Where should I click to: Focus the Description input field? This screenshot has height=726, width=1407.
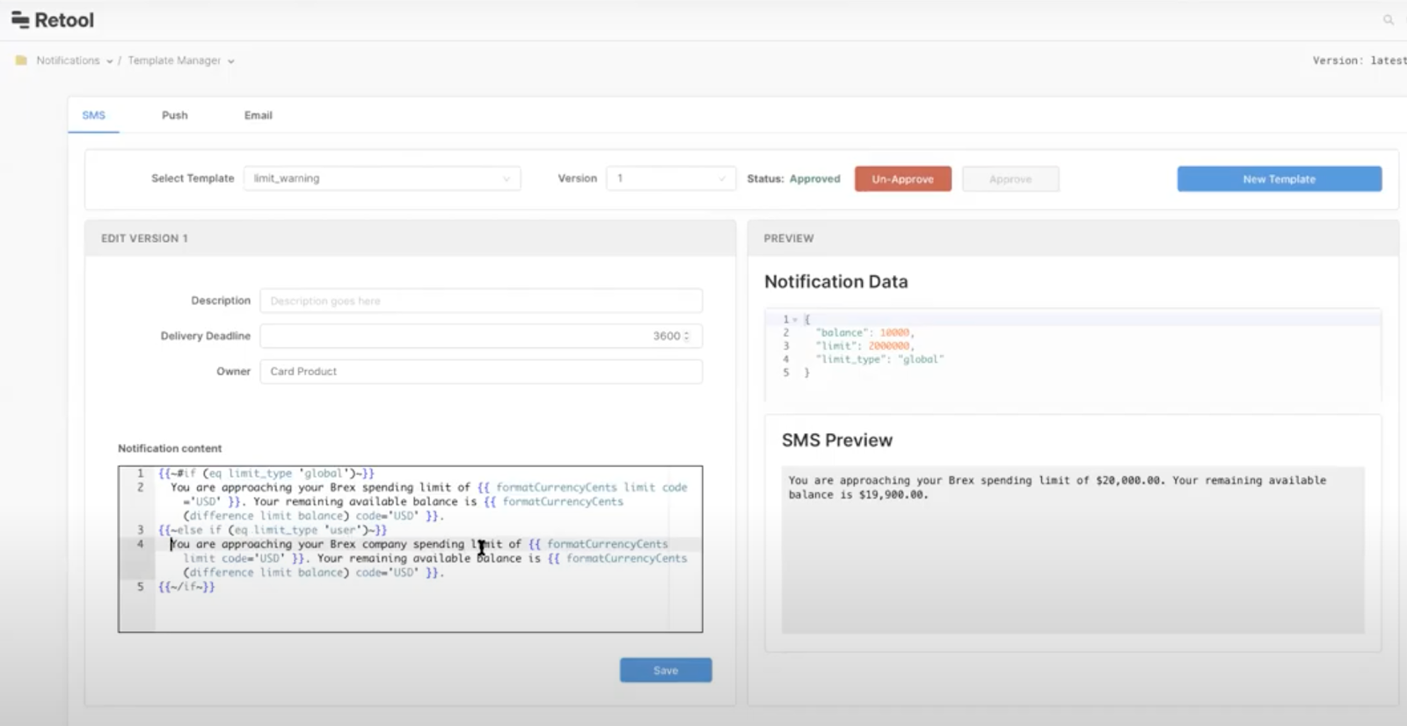pyautogui.click(x=481, y=301)
